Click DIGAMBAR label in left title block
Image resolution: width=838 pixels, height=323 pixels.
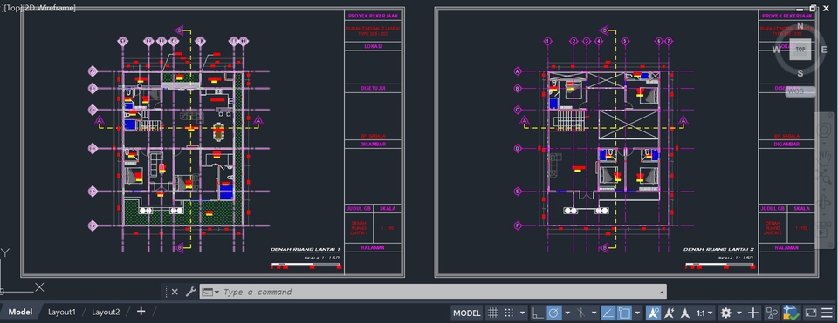coord(373,144)
